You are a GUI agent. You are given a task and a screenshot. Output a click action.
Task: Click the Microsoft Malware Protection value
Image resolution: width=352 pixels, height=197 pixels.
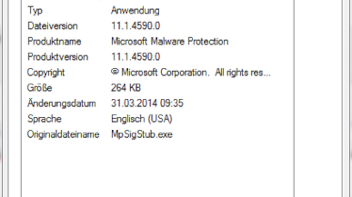[x=170, y=41]
